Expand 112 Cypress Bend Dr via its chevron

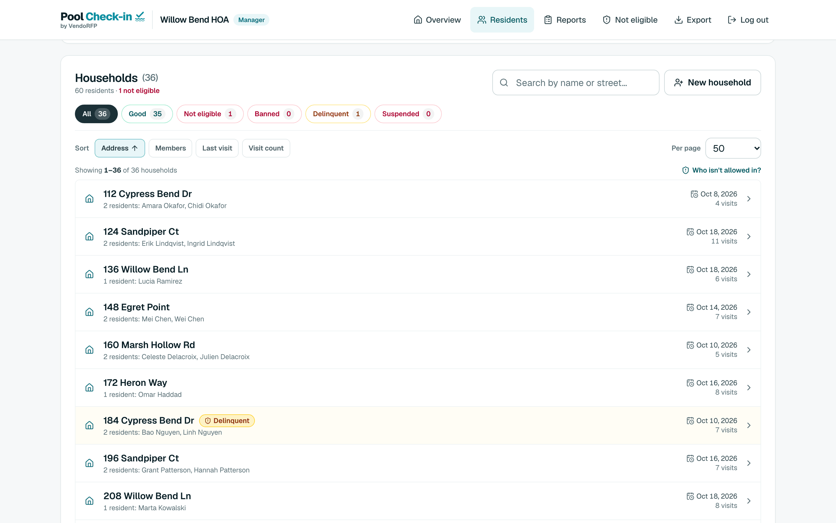749,198
